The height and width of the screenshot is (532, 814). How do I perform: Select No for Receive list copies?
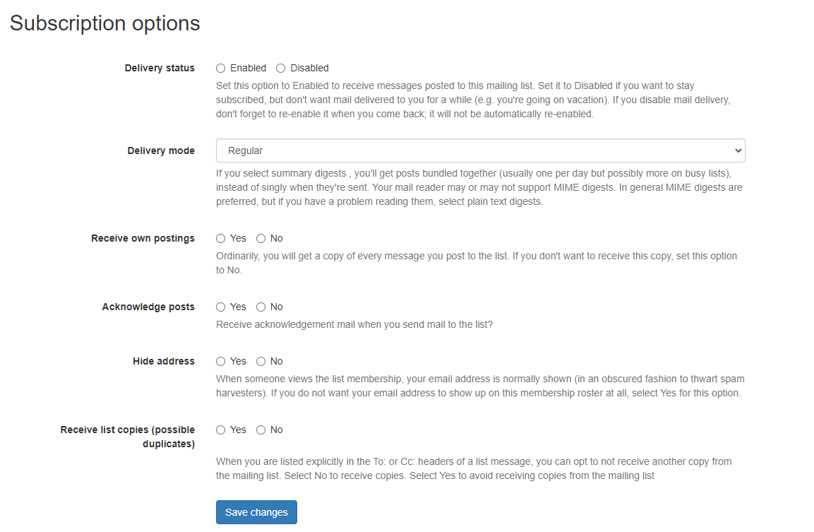(261, 430)
